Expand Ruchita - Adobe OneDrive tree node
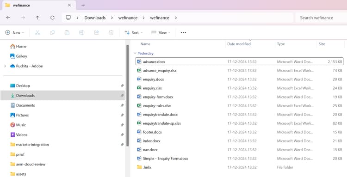 click(x=5, y=66)
